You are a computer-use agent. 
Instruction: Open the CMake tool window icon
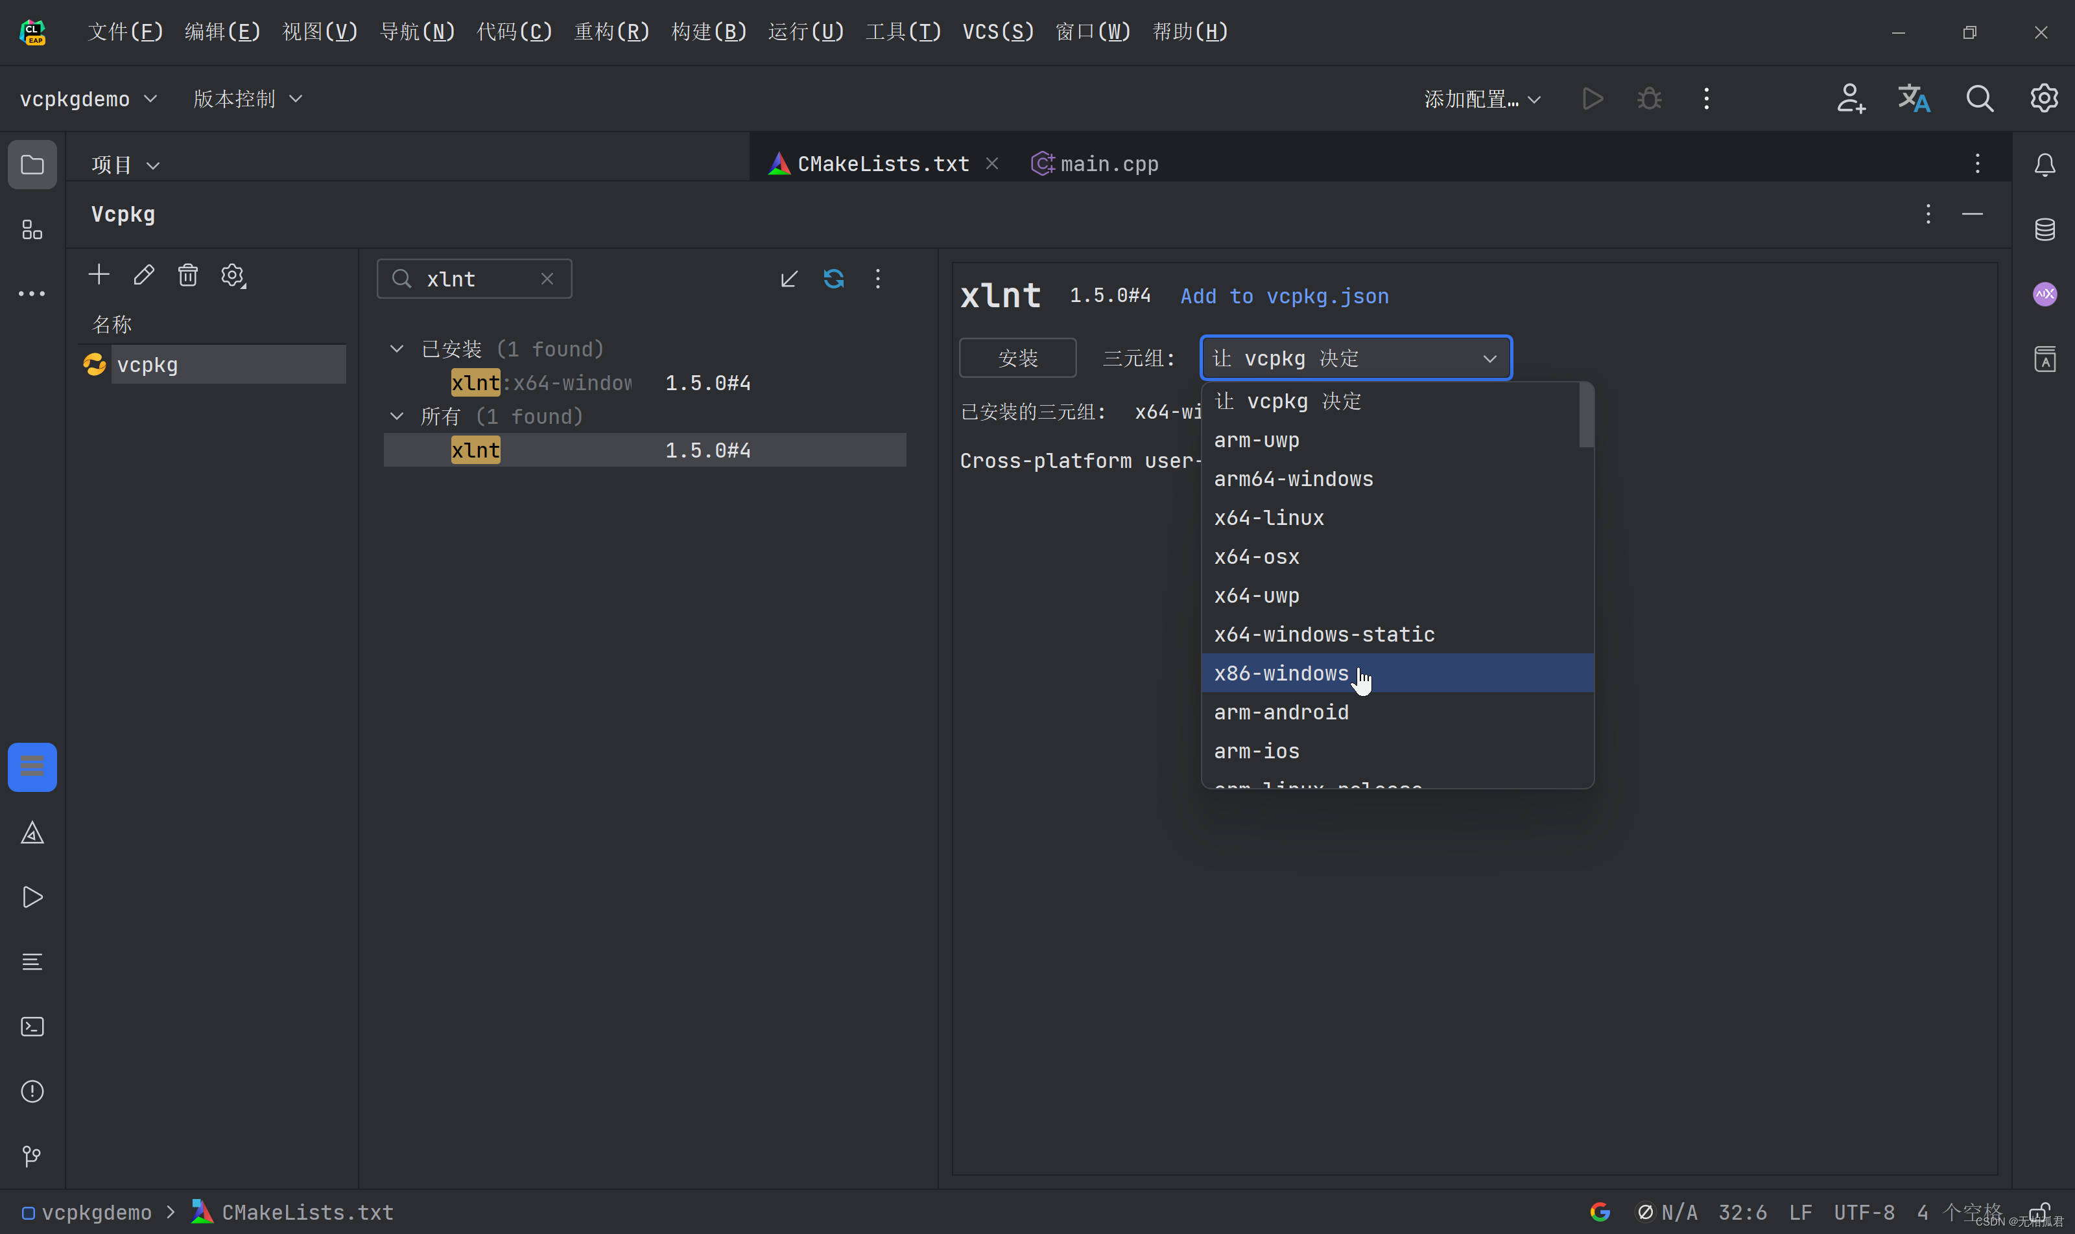coord(32,833)
